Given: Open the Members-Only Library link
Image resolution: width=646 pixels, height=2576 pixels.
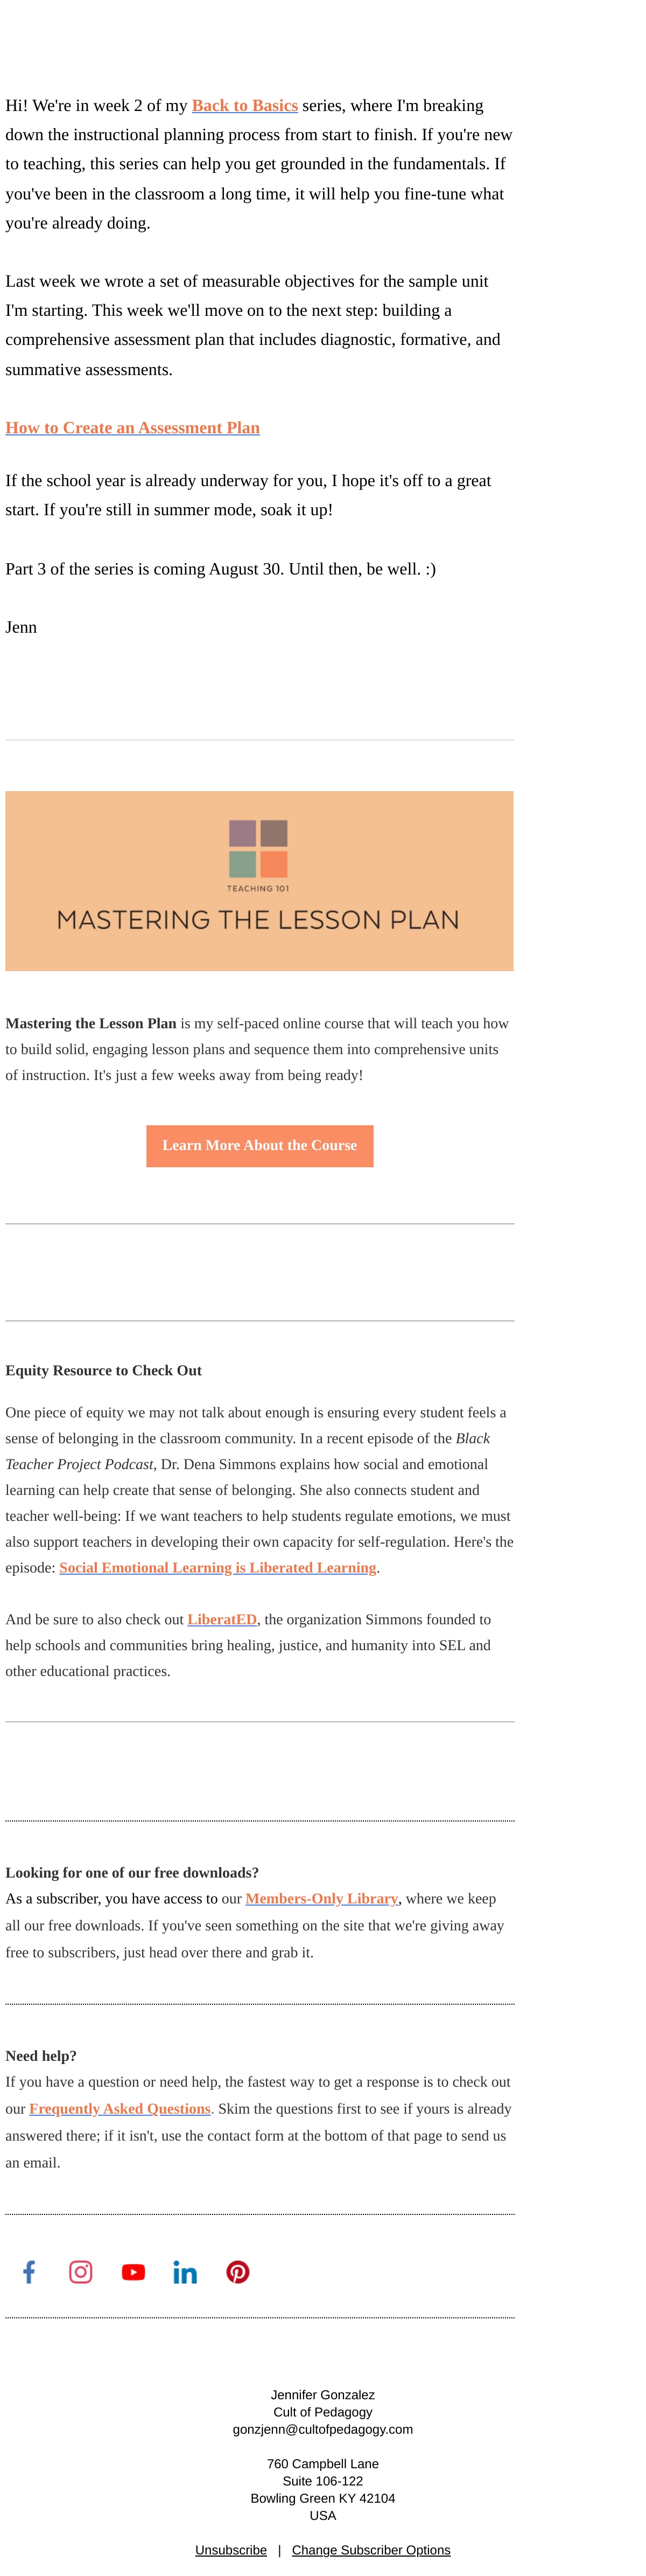Looking at the screenshot, I should click(x=321, y=1898).
